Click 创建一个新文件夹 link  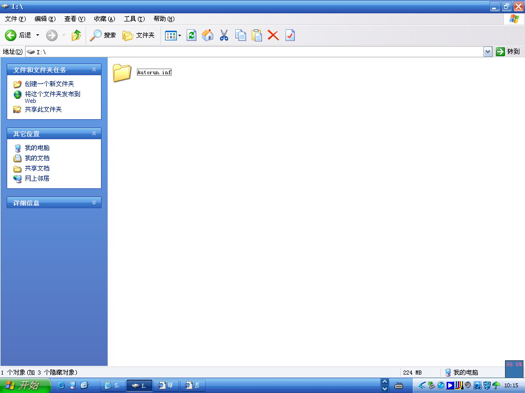pos(49,84)
